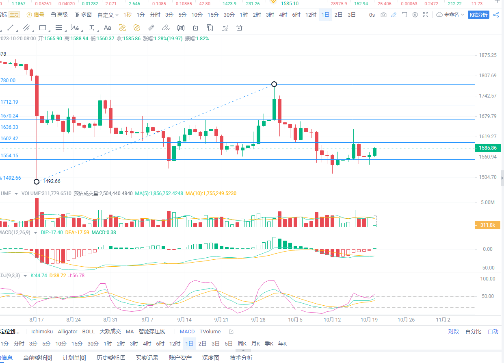Collapse right sidebar with edge handle

(x=502, y=178)
